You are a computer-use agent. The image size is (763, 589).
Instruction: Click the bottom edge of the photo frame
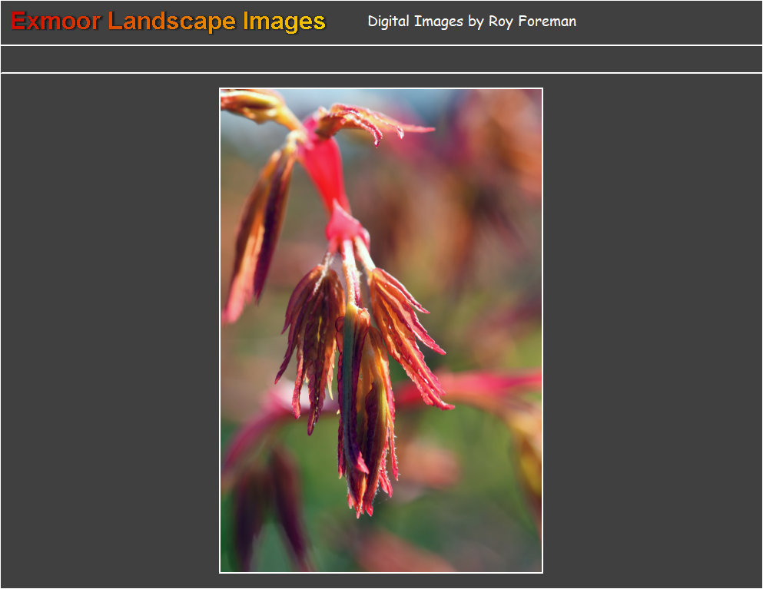381,571
